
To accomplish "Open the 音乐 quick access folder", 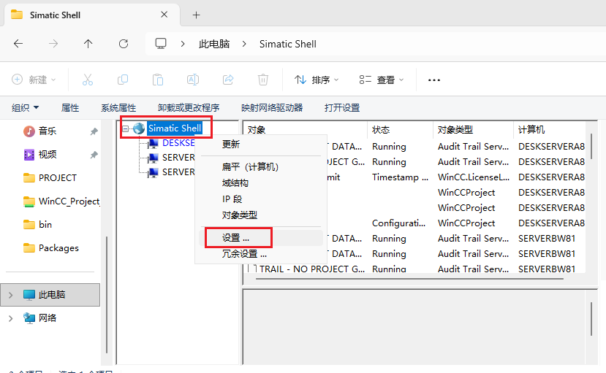I will pos(39,131).
